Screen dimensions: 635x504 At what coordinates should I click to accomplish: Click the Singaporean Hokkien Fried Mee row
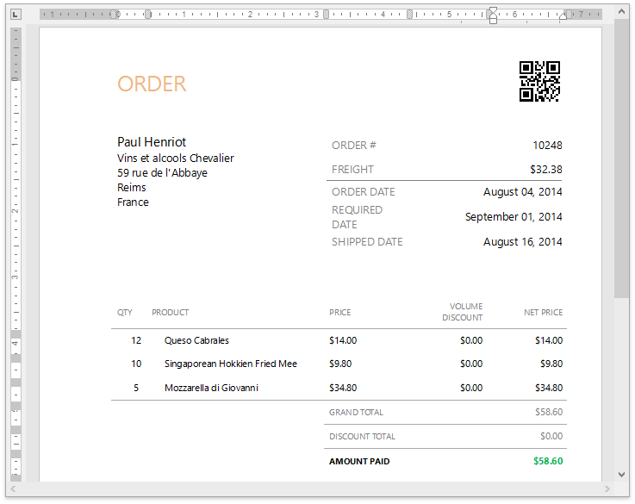click(x=230, y=364)
